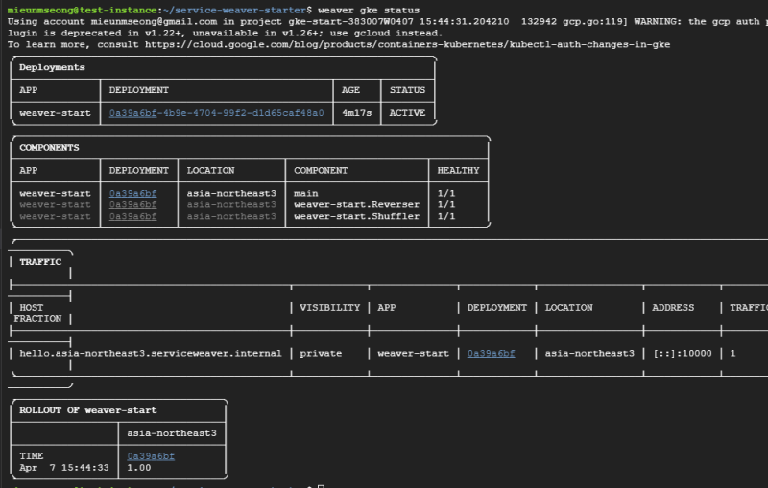Open 0a39a6bf link beside weaver-start.Shuffler
Screen dimensions: 768x488
click(133, 216)
